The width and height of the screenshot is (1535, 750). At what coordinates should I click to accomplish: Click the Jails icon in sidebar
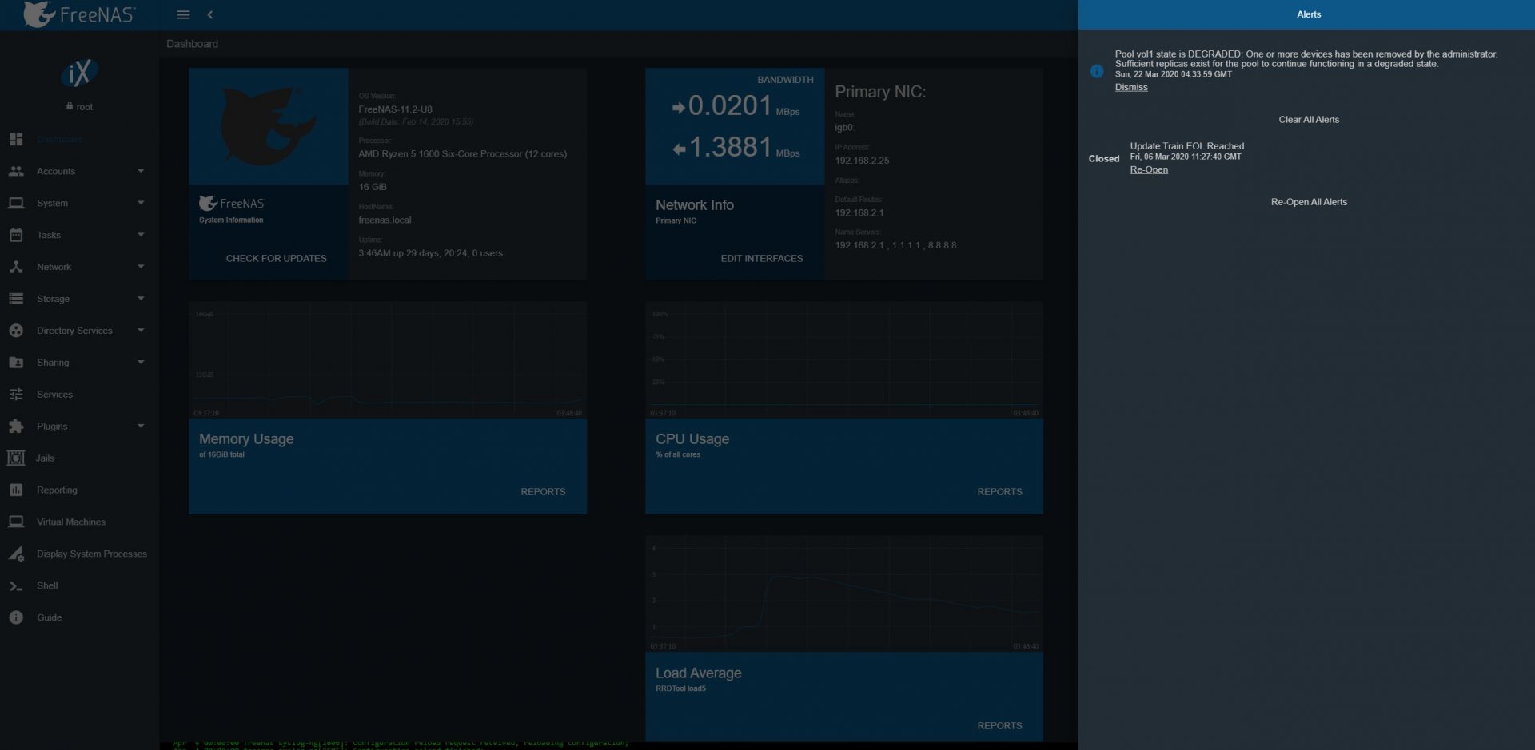(16, 458)
